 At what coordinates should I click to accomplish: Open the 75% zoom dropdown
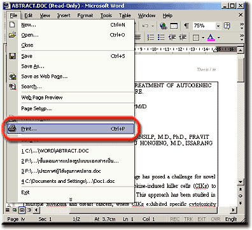(218, 26)
